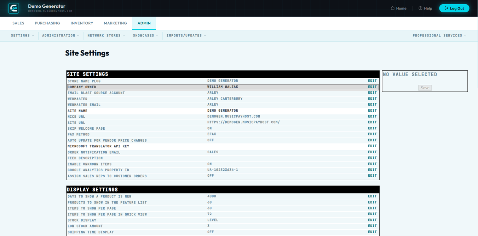Click the UA-102323634-1 analytics value
This screenshot has width=478, height=236.
(223, 170)
